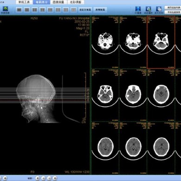Click the 书写检查报告 write report button

(x=173, y=12)
